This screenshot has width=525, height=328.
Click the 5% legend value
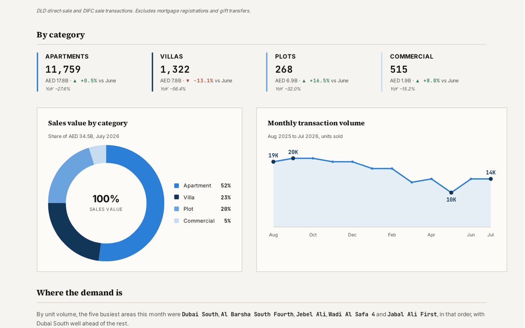[228, 221]
